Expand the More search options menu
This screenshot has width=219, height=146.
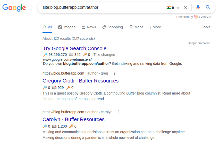pyautogui.click(x=155, y=27)
